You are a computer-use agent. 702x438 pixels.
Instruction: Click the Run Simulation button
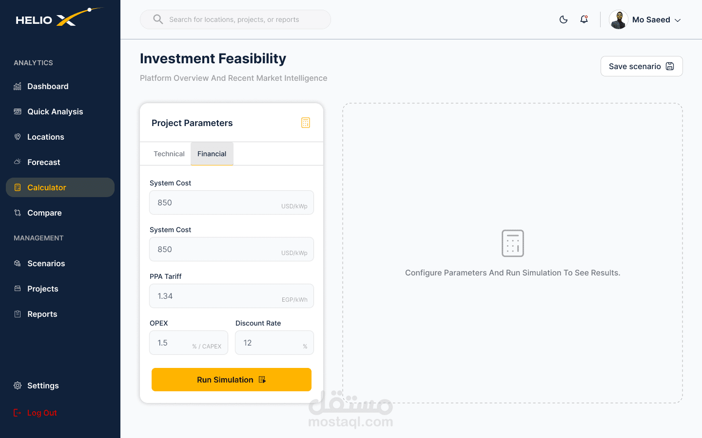pyautogui.click(x=231, y=380)
